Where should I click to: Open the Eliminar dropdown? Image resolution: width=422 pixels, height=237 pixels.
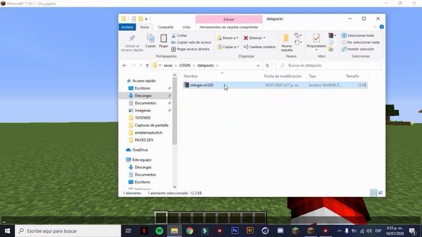[255, 38]
